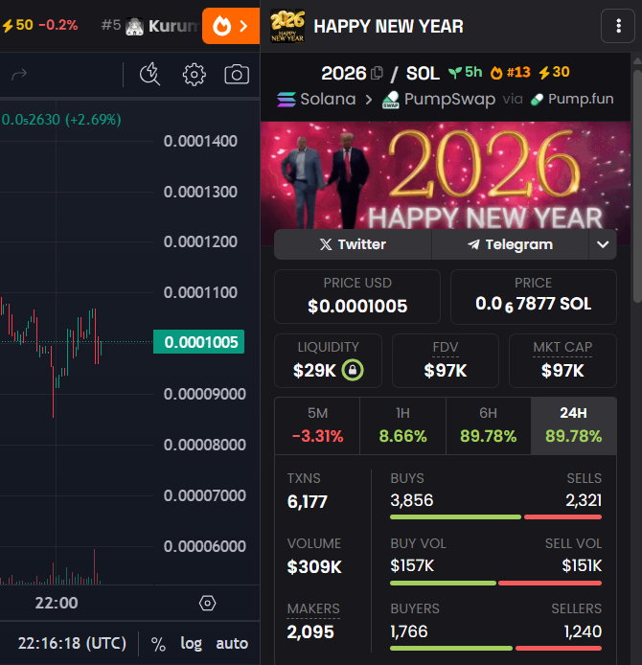Click the green sprout 5h age badge
This screenshot has width=642, height=665.
465,72
